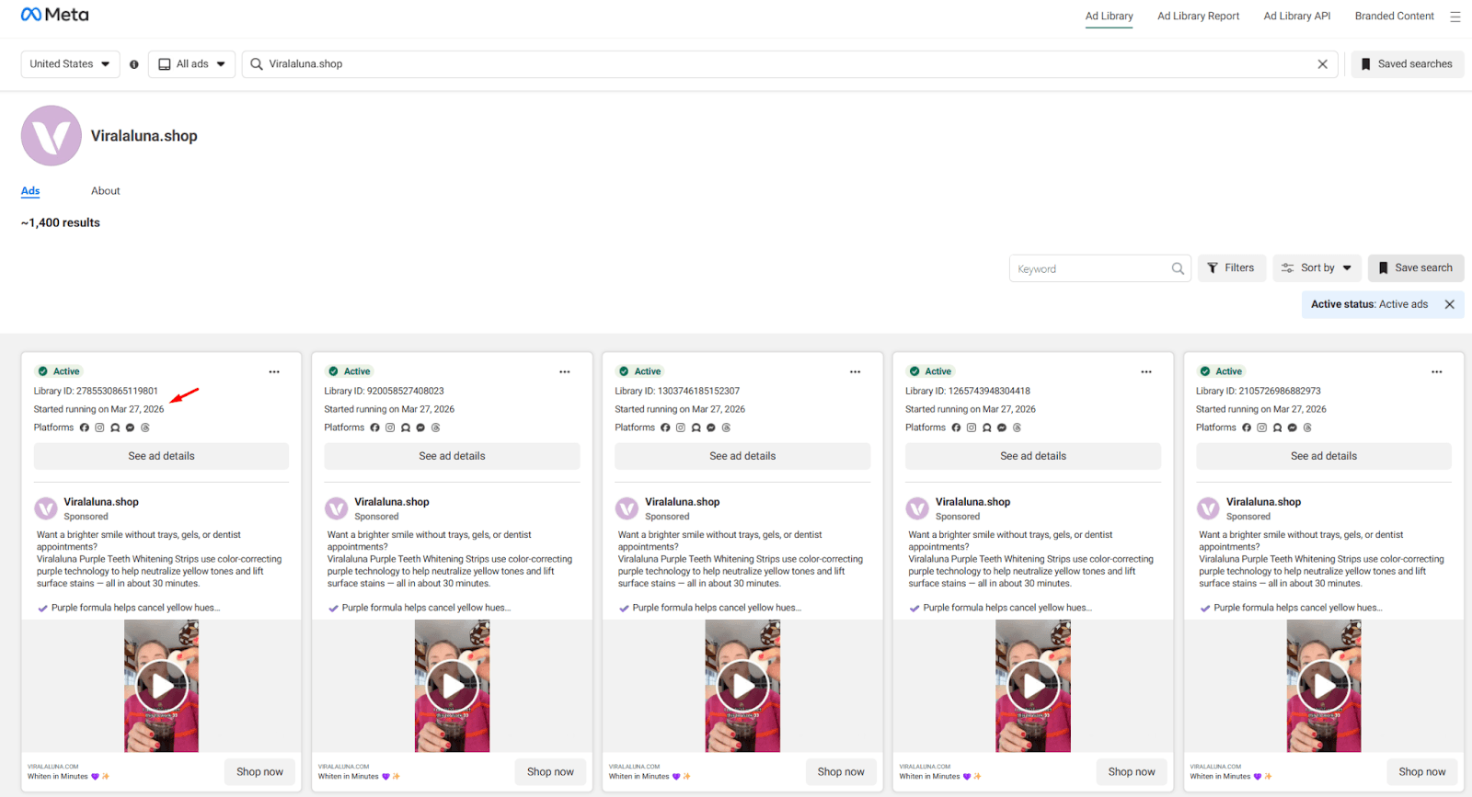Click the Viralaluna.shop page title heading

pos(144,136)
